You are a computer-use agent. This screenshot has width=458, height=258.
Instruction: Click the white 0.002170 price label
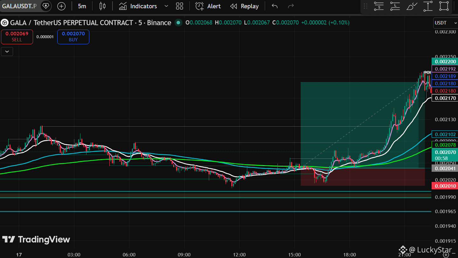point(445,98)
